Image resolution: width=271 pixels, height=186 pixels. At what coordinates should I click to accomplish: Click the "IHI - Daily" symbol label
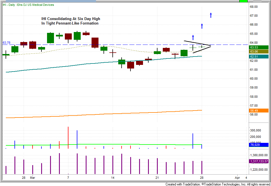9,5
